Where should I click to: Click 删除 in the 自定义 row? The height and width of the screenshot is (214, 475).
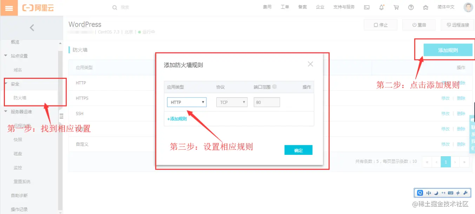pyautogui.click(x=461, y=144)
